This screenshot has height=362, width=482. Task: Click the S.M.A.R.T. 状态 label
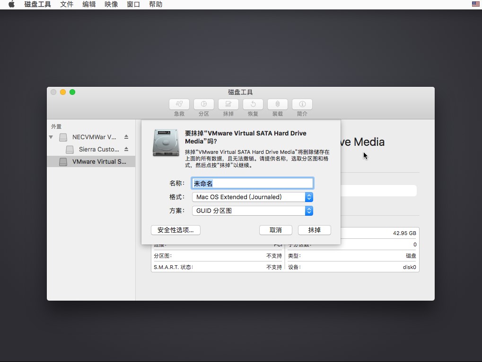pos(174,267)
